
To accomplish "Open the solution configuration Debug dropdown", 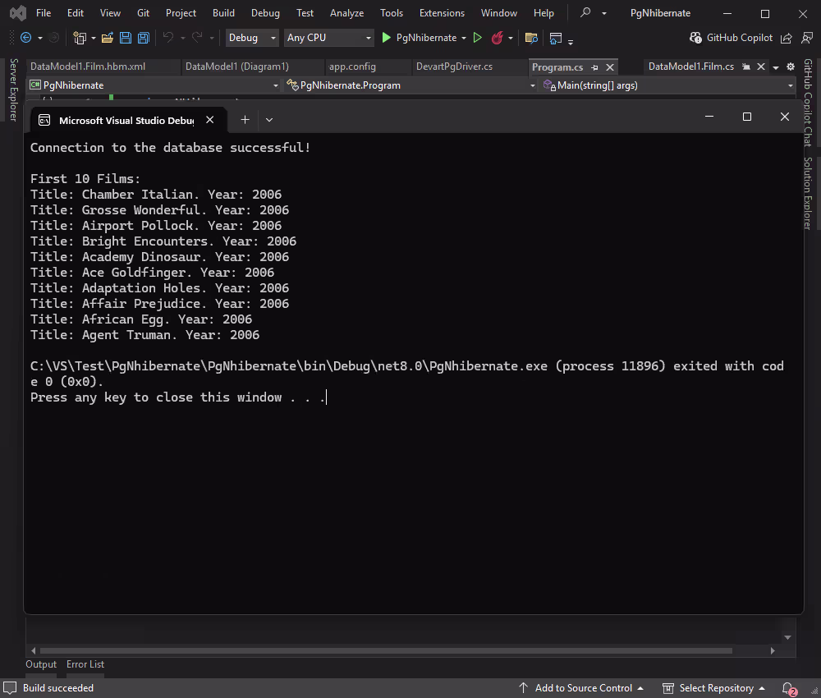I will [251, 38].
